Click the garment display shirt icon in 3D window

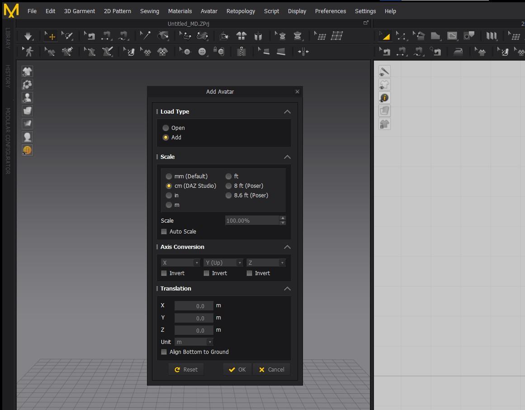(27, 72)
